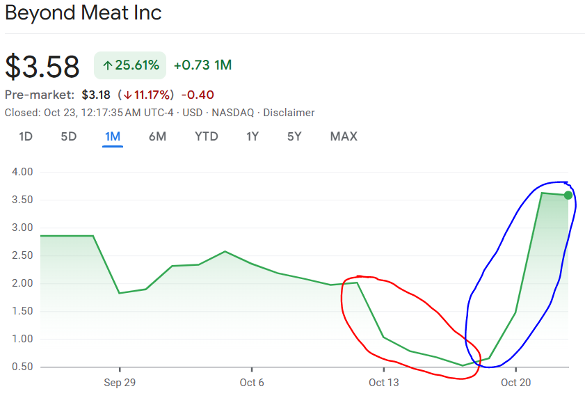
Task: Select the 1D time range tab
Action: click(26, 136)
